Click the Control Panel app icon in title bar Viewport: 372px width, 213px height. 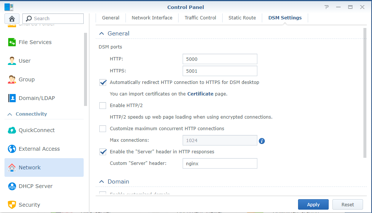coord(9,7)
